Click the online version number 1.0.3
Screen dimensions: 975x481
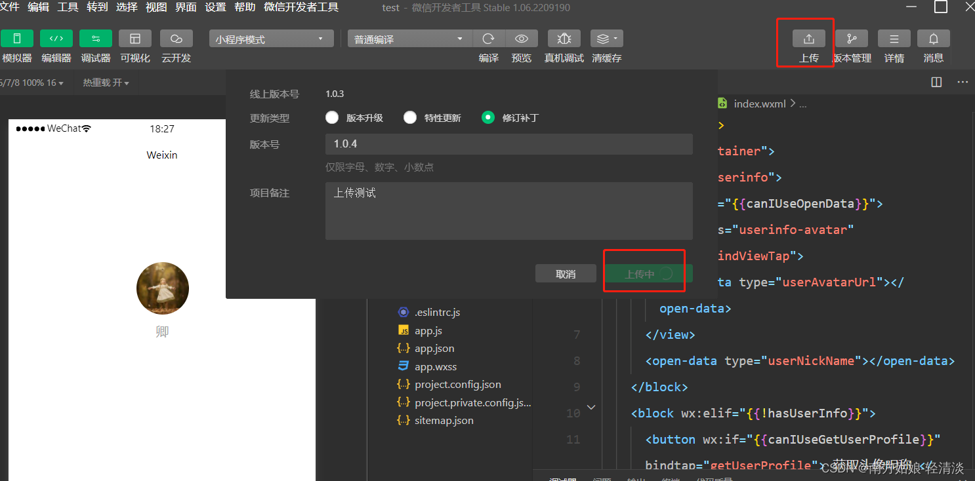335,94
